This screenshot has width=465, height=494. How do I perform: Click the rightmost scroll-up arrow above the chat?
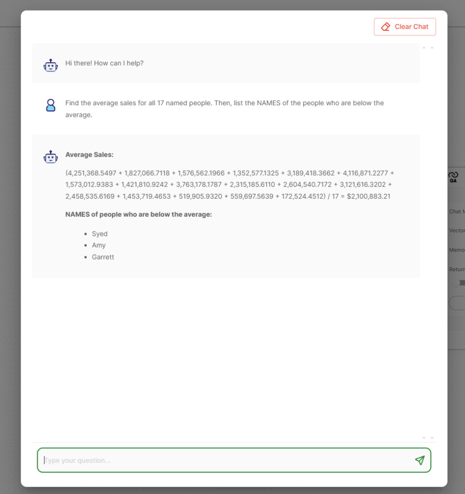coord(432,48)
